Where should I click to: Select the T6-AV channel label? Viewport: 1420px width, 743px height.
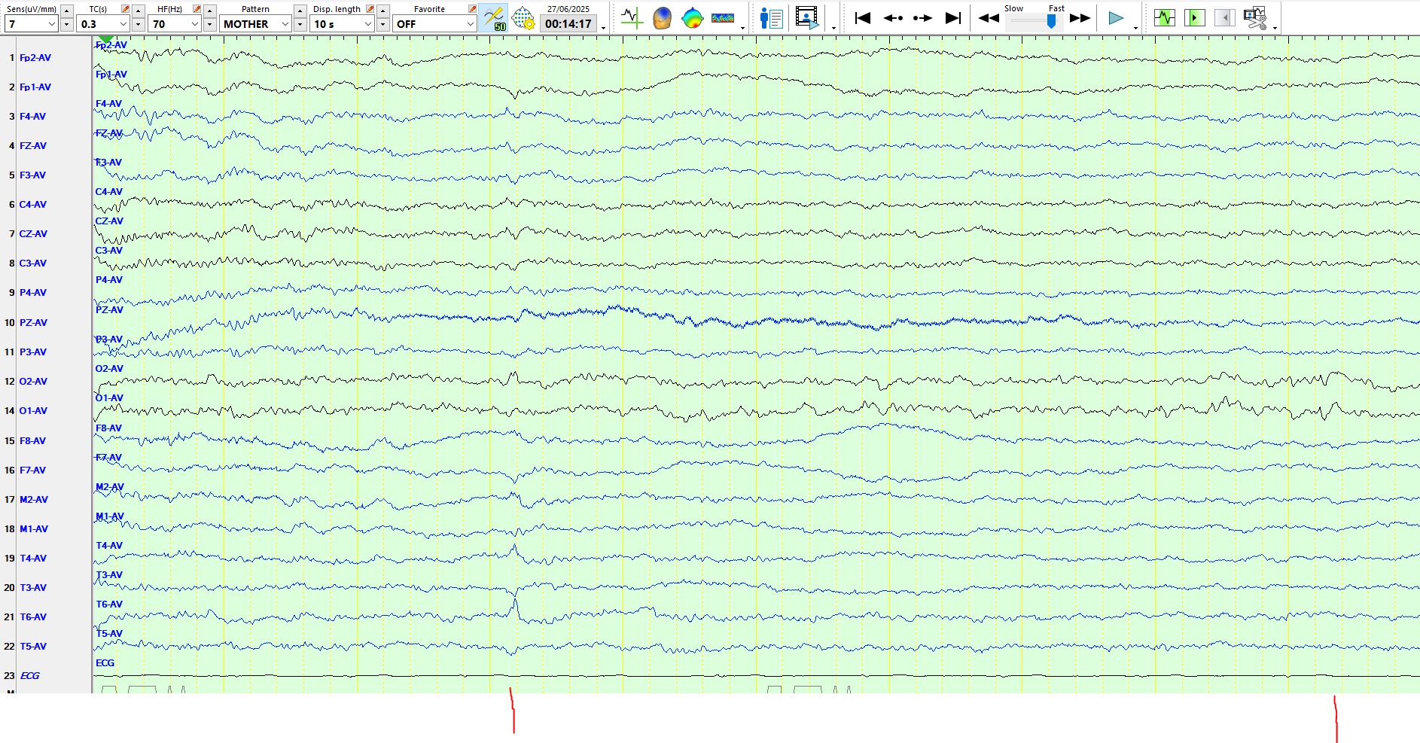point(33,617)
